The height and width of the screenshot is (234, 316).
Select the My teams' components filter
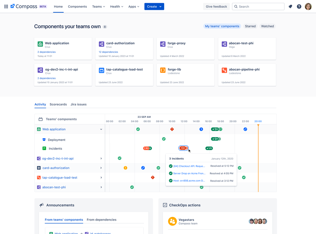(222, 26)
